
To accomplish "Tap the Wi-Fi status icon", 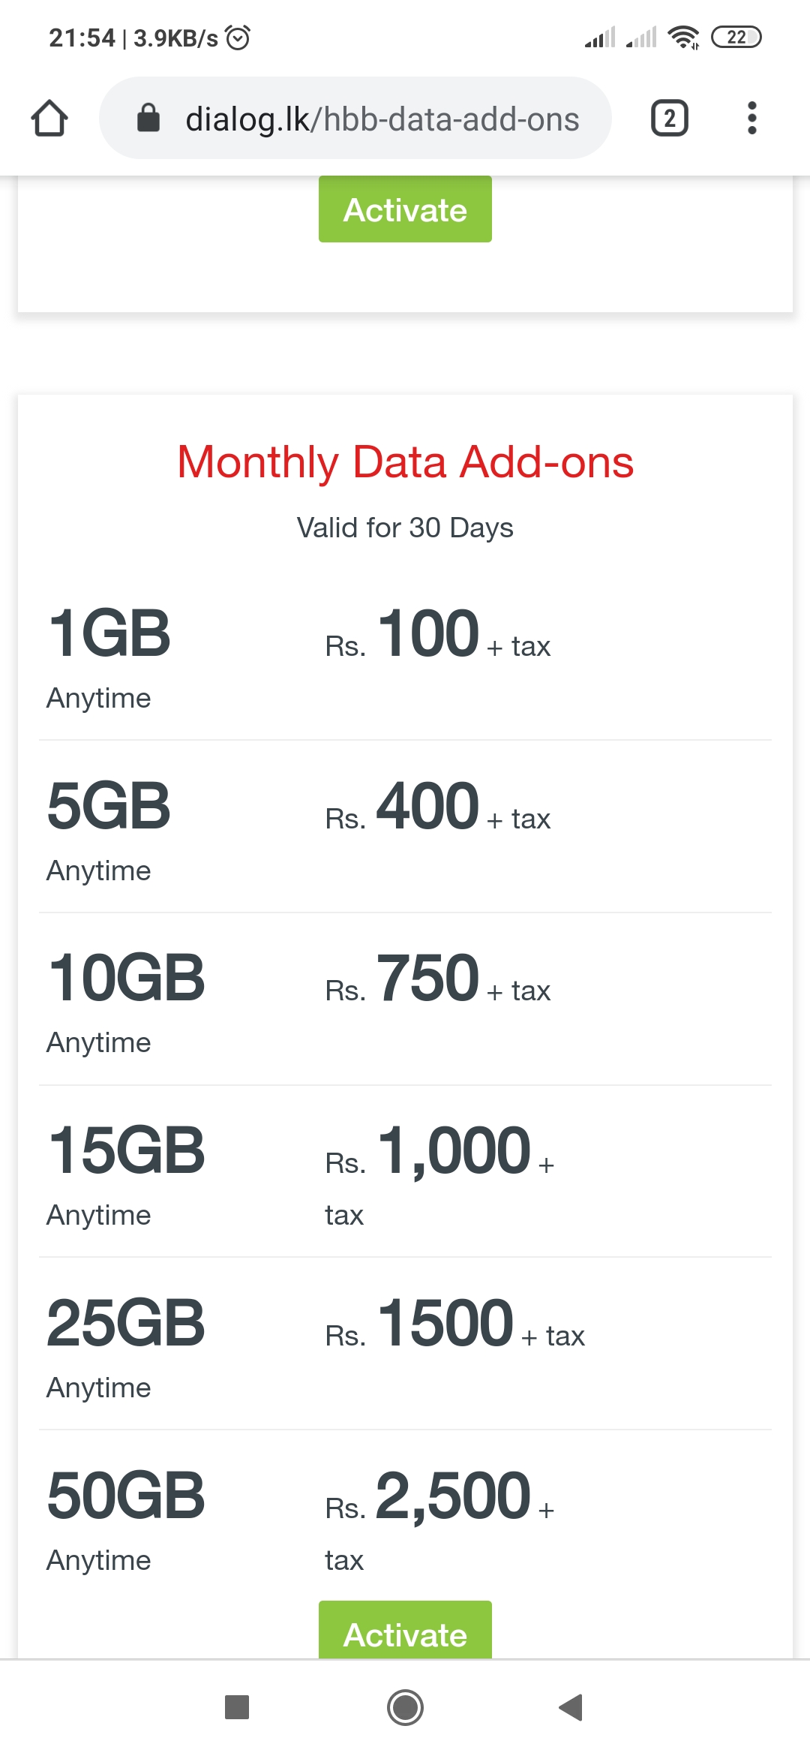I will 683,37.
